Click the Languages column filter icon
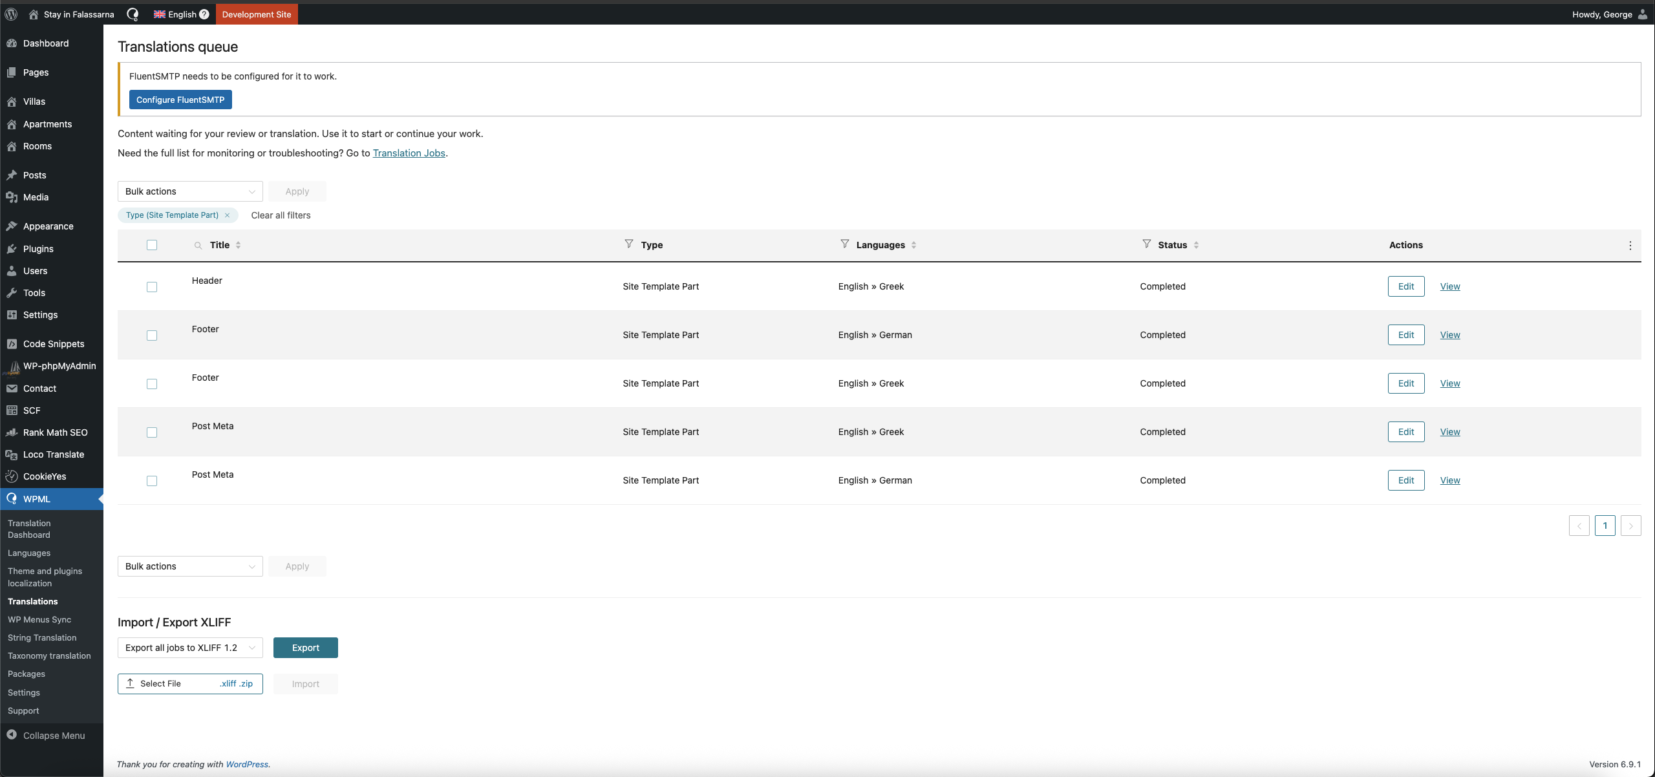This screenshot has height=777, width=1655. click(844, 244)
